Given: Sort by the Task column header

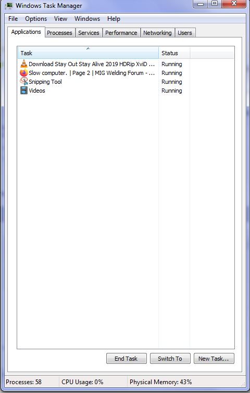Looking at the screenshot, I should (x=88, y=53).
